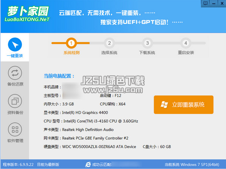Click the 本机品牌 label
The height and width of the screenshot is (169, 226).
pyautogui.click(x=52, y=87)
